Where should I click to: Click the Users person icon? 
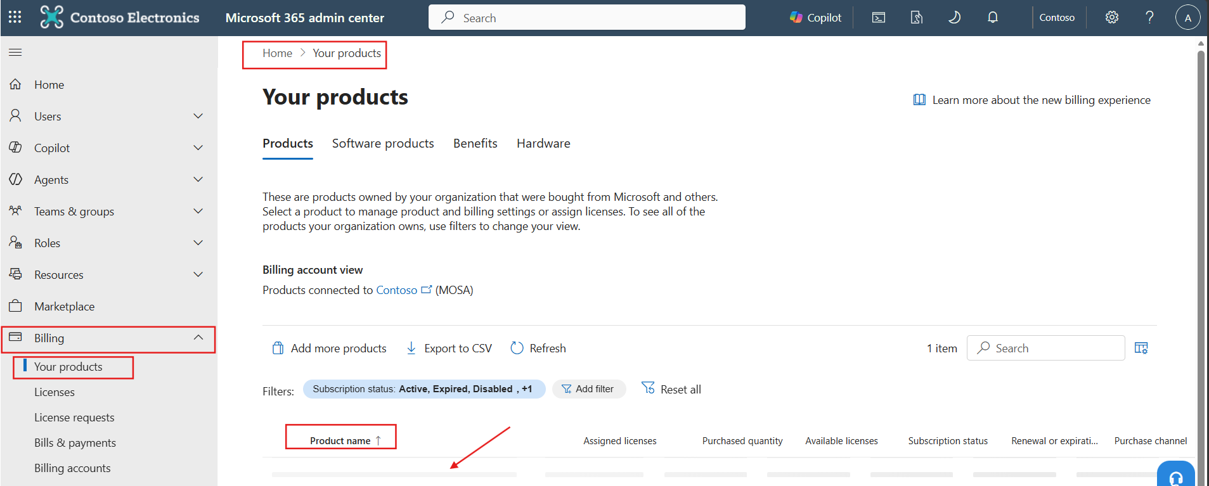point(16,116)
